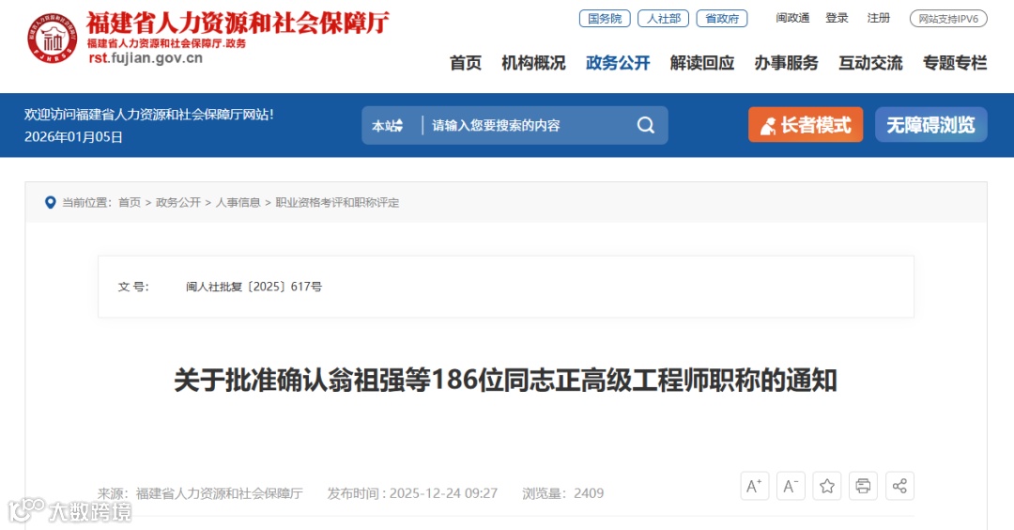Screen dimensions: 1014x530
Task: Go to 办事服务 menu item
Action: [x=787, y=63]
